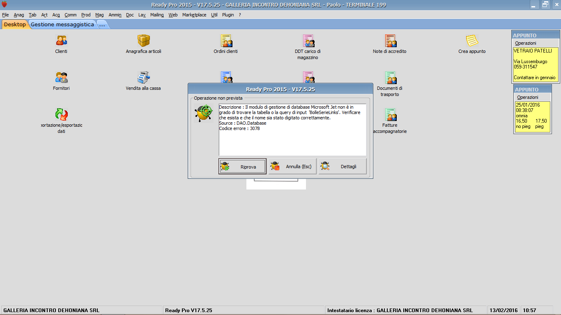This screenshot has height=315, width=561.
Task: Click 'Codice errore : 3078' text
Action: click(x=239, y=128)
